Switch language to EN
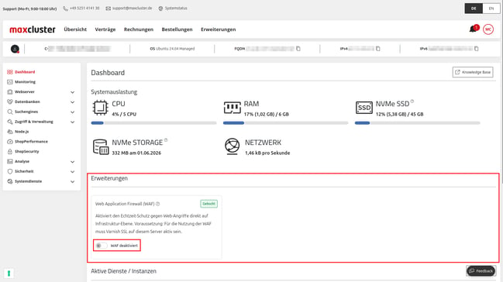Screen dimensions: 503x282 point(491,9)
